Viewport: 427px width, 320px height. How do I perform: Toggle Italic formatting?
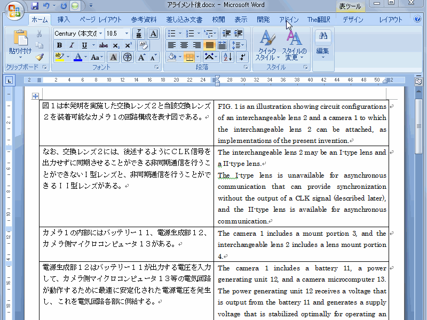pos(70,45)
